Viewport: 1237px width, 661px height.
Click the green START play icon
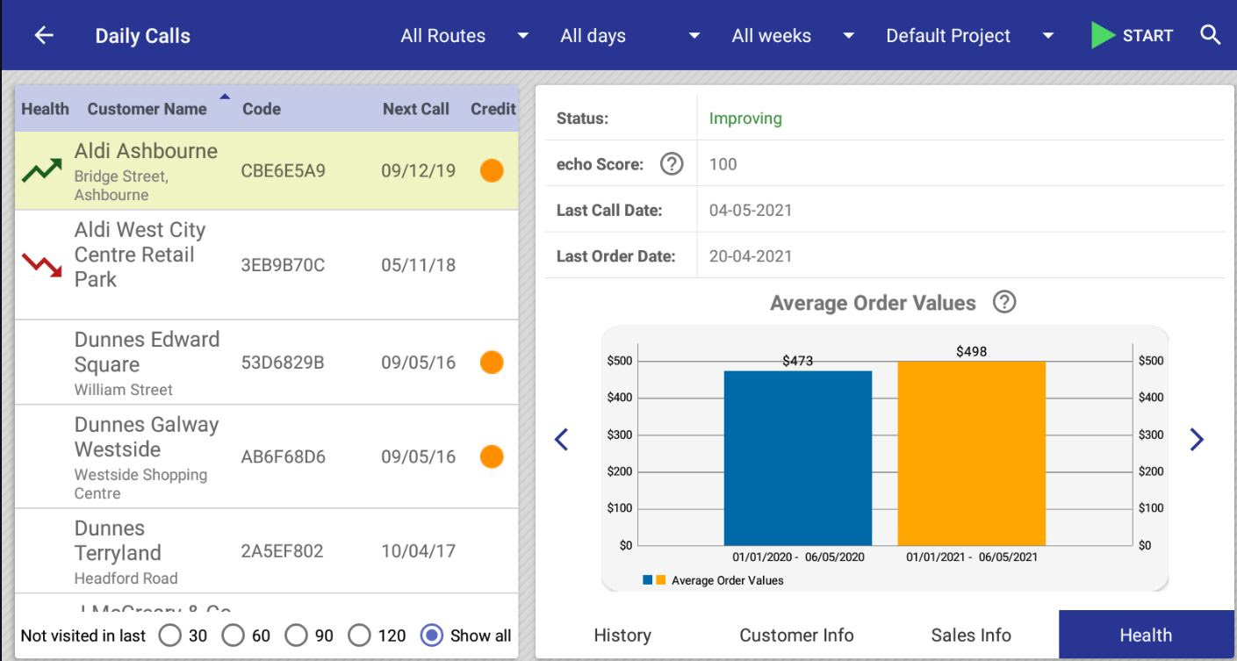click(x=1103, y=36)
